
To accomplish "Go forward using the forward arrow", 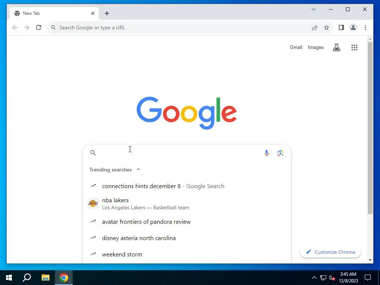I will (27, 27).
